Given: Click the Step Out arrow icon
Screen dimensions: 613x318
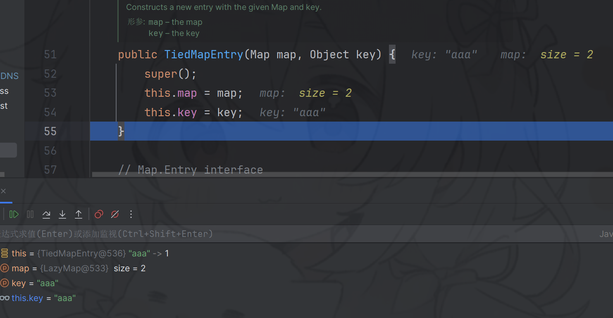Looking at the screenshot, I should coord(79,214).
